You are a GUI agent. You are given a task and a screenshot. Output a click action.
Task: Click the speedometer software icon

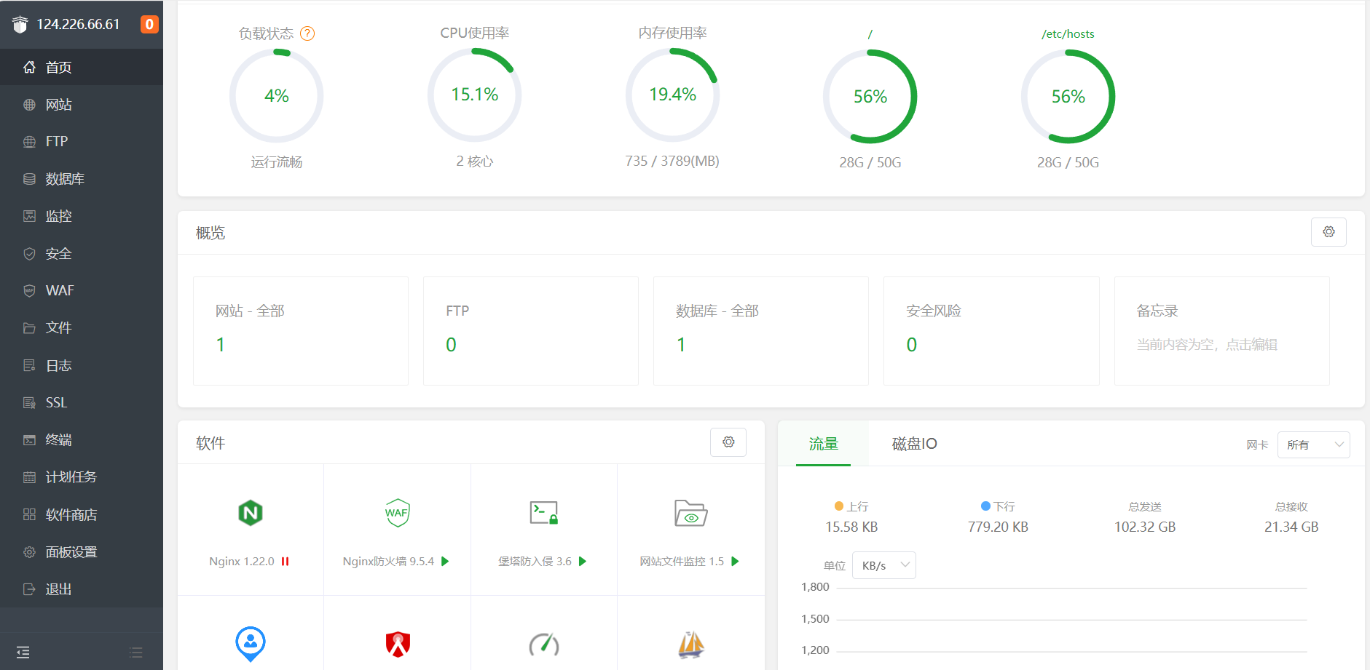click(544, 645)
